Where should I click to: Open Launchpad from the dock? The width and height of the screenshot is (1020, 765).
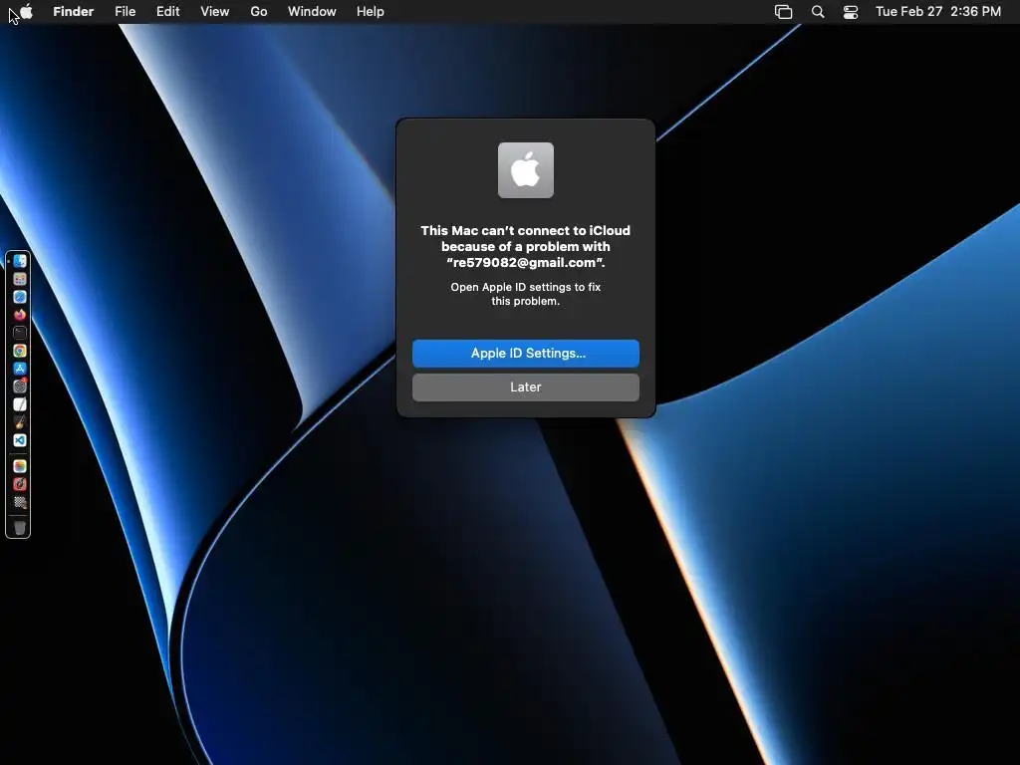pyautogui.click(x=20, y=279)
